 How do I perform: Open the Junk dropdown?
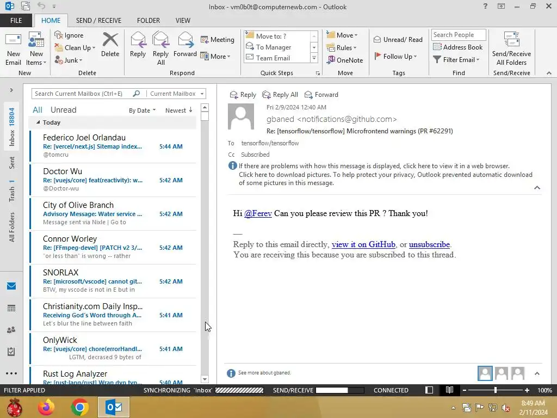click(x=69, y=60)
